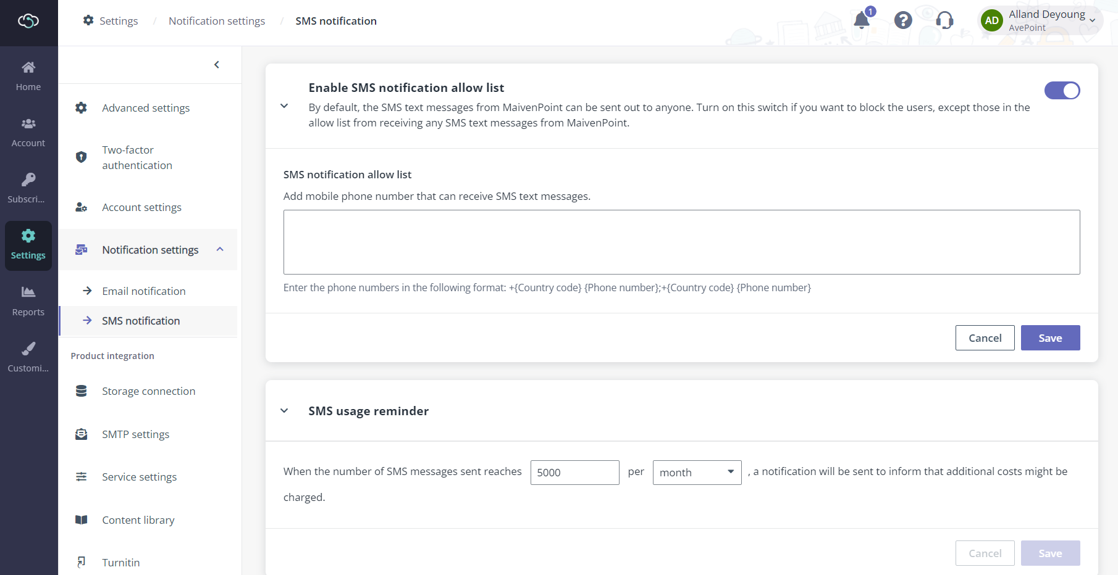The image size is (1118, 575).
Task: Click the MaivenPoint cloud logo
Action: (28, 21)
